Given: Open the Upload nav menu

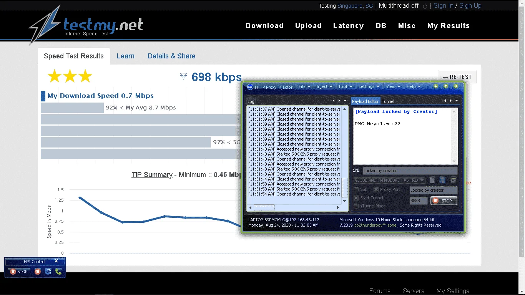Looking at the screenshot, I should pos(308,26).
